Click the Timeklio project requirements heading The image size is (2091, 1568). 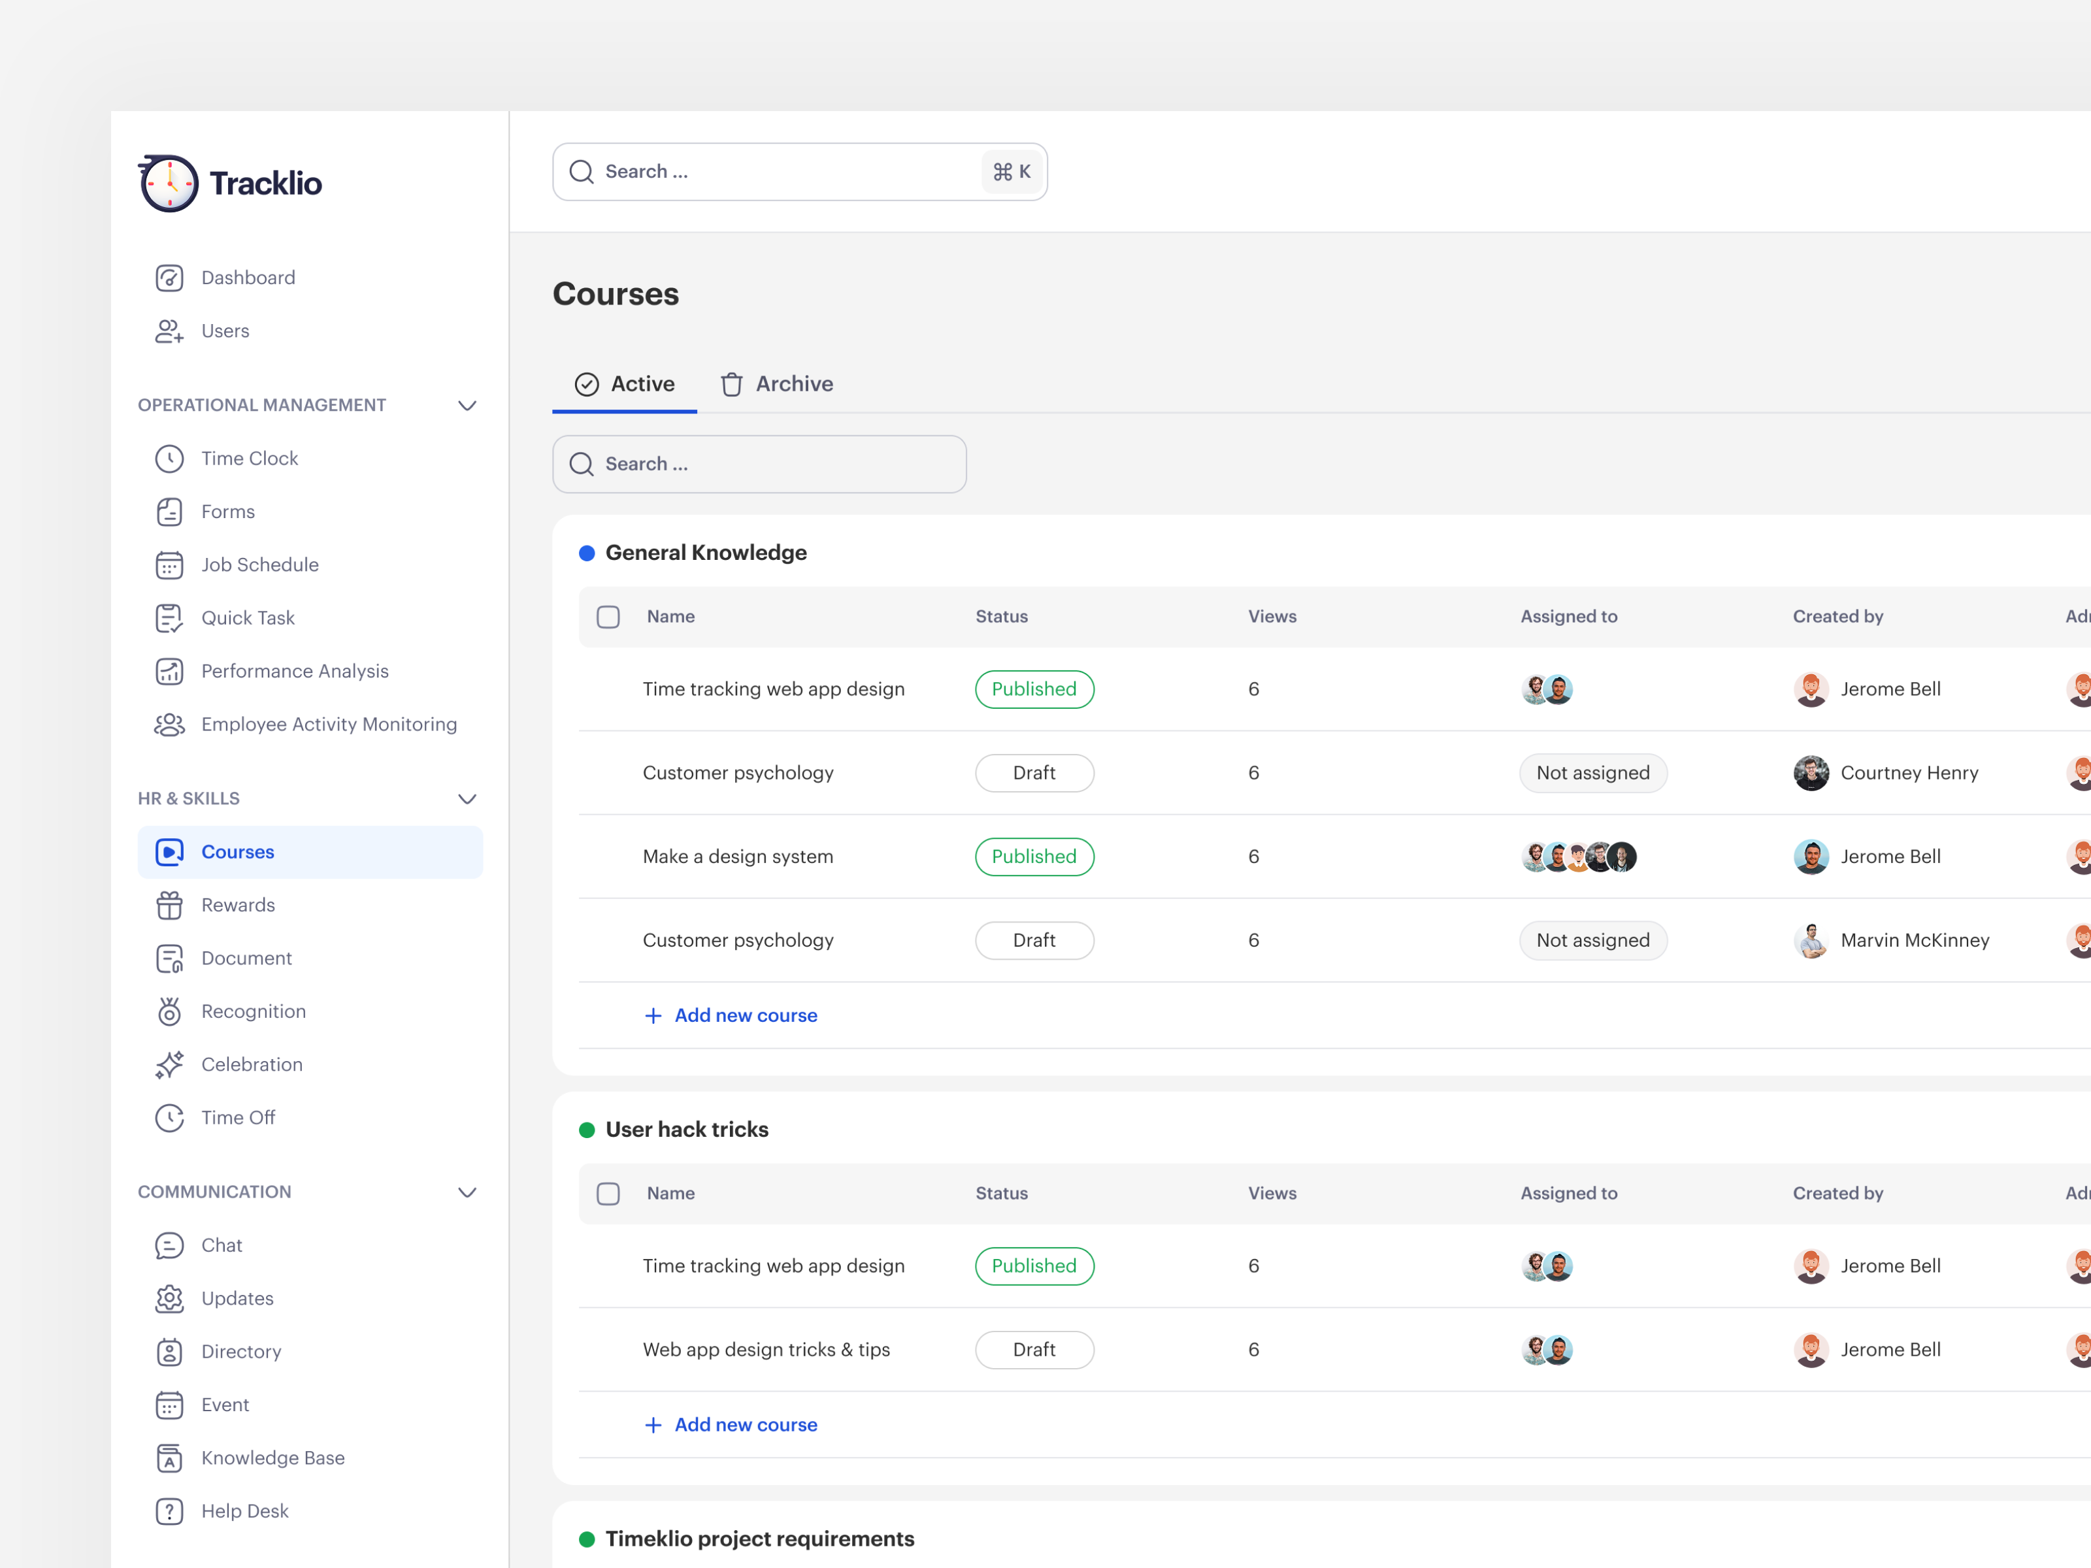759,1539
